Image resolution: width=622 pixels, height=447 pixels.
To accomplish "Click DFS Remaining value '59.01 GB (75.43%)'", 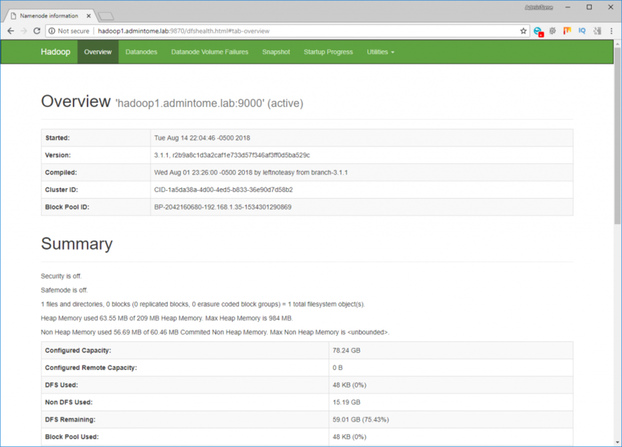I will tap(360, 420).
